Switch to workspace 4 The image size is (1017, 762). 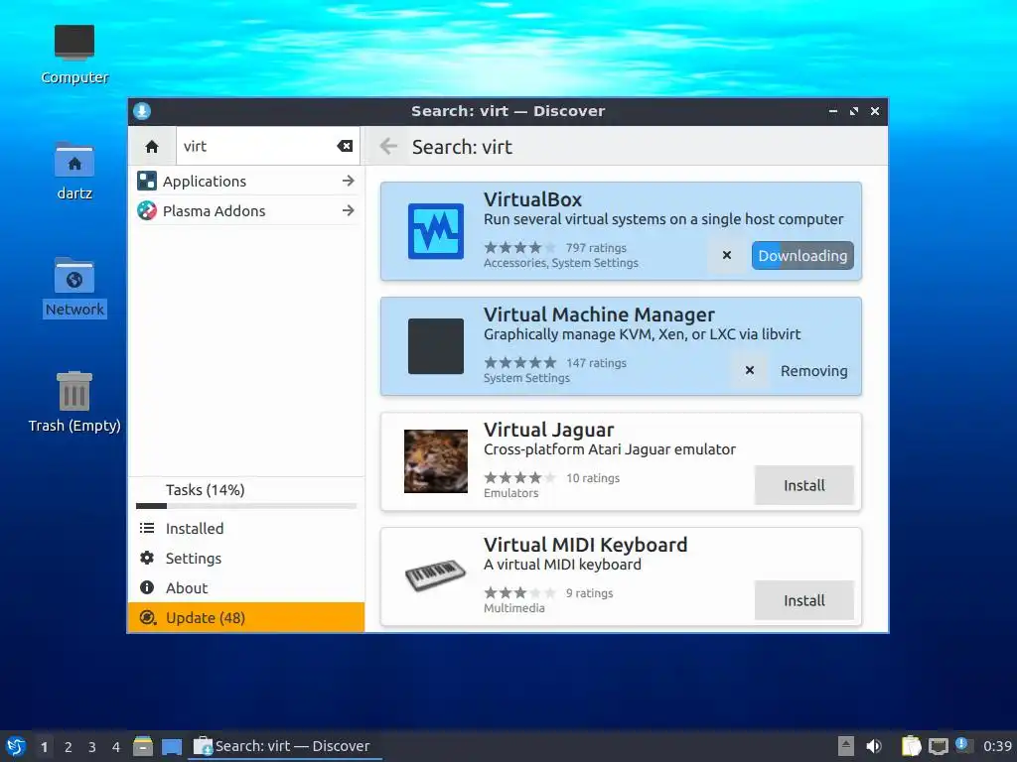pyautogui.click(x=116, y=747)
